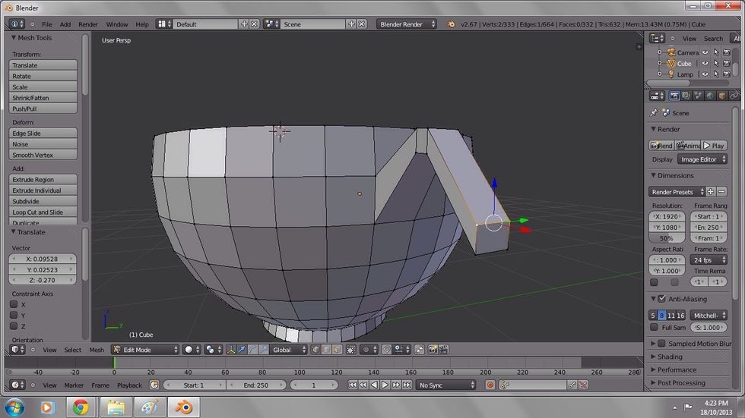Enable translate manipulator arrow icon

pyautogui.click(x=242, y=350)
